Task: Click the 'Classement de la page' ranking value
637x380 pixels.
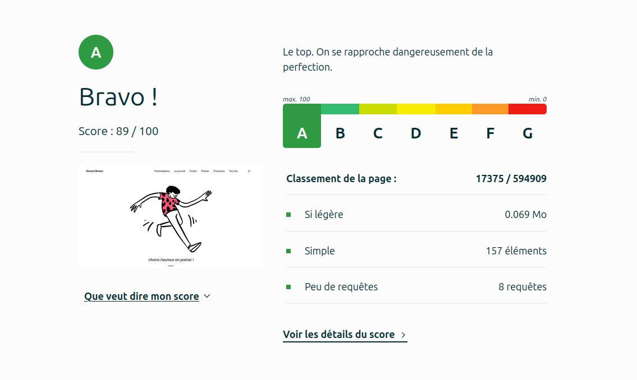Action: tap(511, 179)
